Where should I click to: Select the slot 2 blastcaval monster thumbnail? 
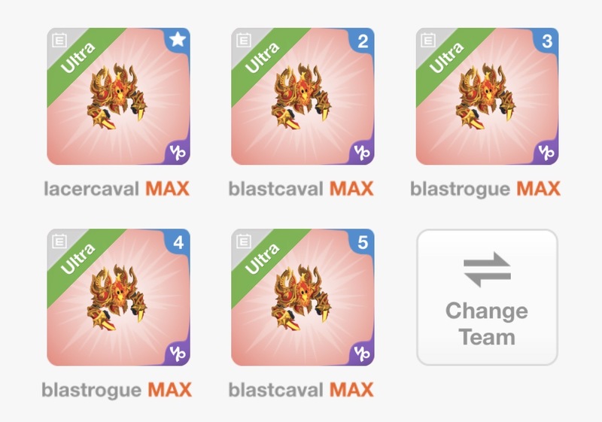(303, 96)
